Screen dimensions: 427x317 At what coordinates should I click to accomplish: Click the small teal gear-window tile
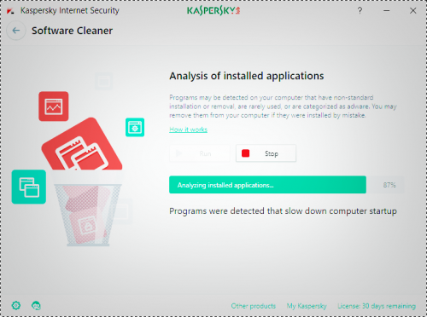coord(135,127)
